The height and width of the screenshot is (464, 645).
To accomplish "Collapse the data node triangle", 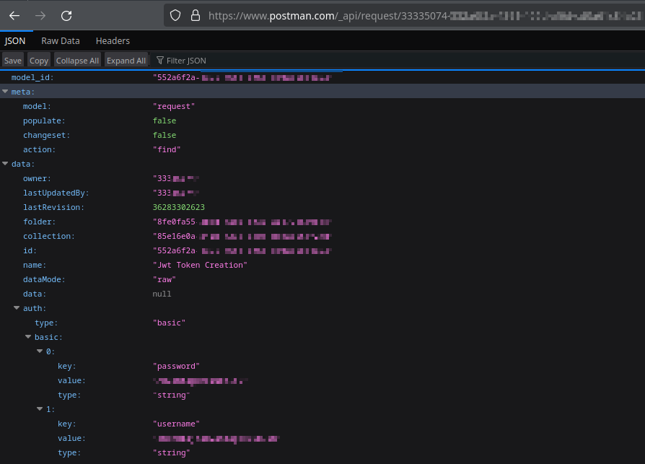I will point(6,164).
